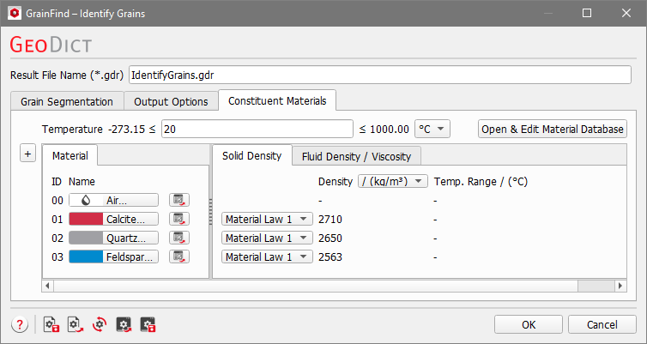Viewport: 647px width, 344px height.
Task: Open density unit kg/m³ dropdown
Action: (x=392, y=182)
